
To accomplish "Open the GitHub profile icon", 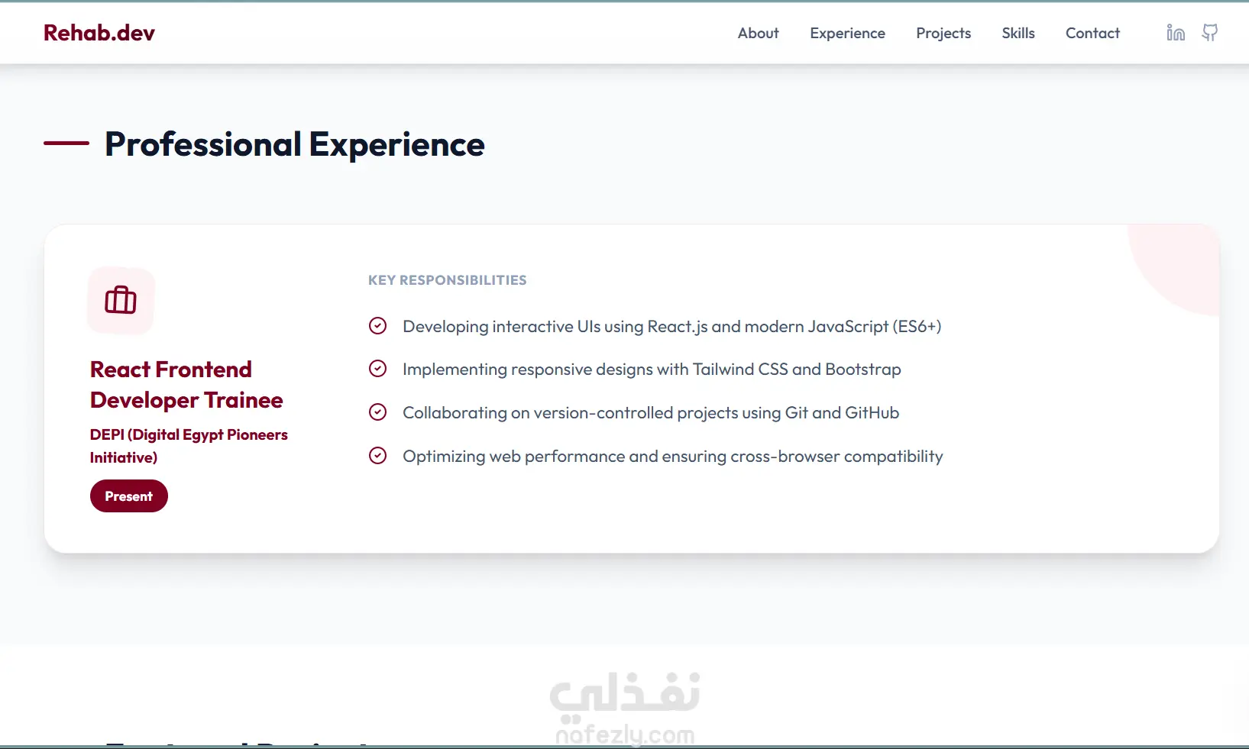I will pos(1210,33).
